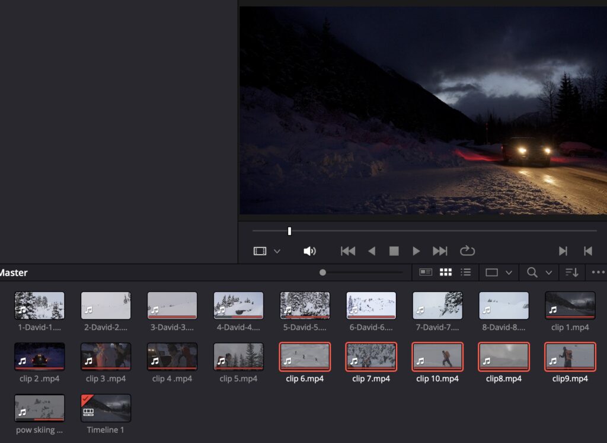Viewport: 607px width, 443px height.
Task: Open the three-dot options menu
Action: pos(596,272)
